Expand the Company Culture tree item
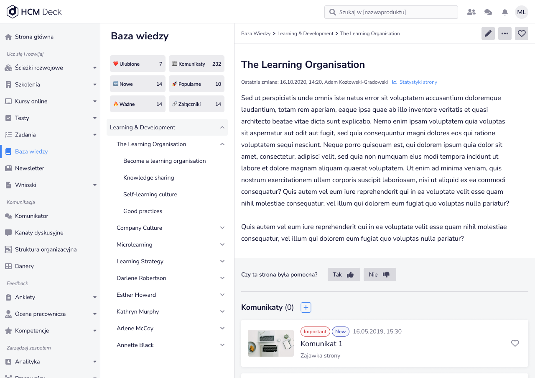Screen dimensions: 535x378 click(222, 228)
